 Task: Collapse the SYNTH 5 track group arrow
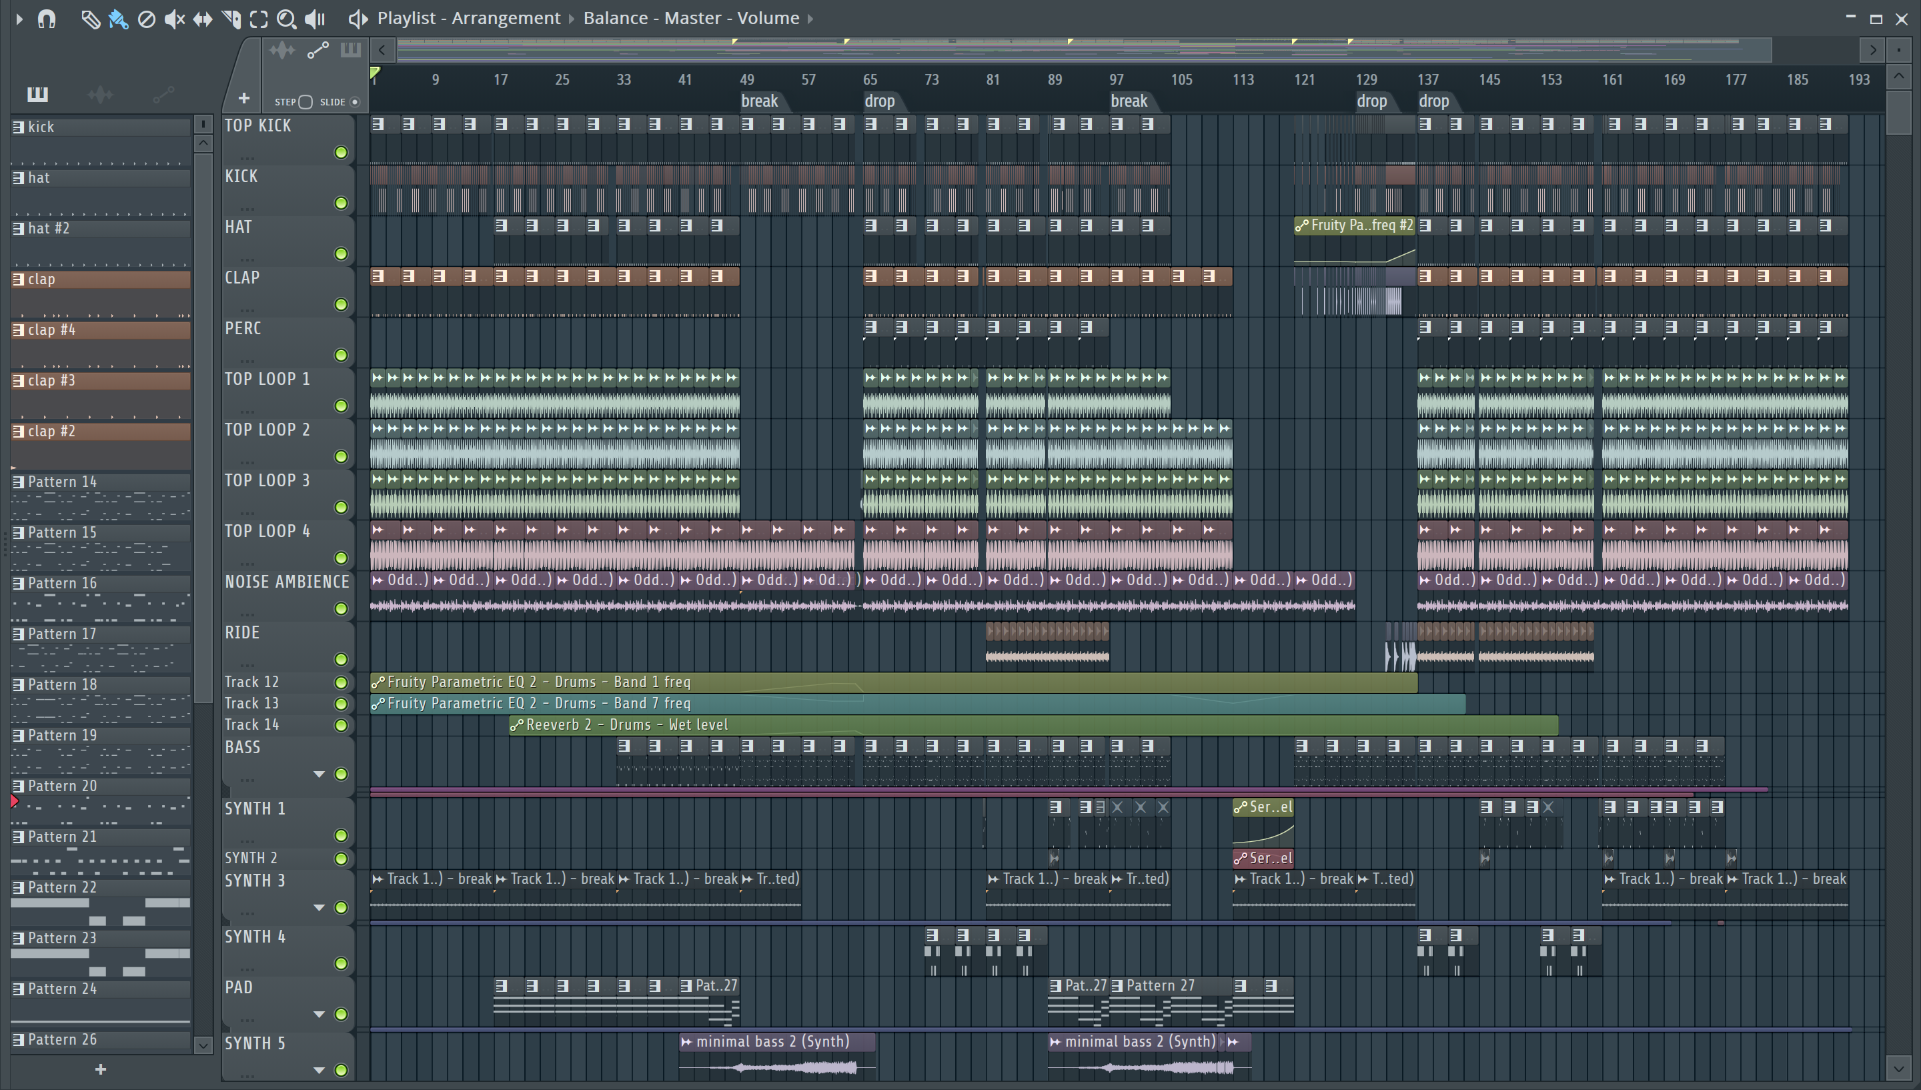click(x=319, y=1071)
